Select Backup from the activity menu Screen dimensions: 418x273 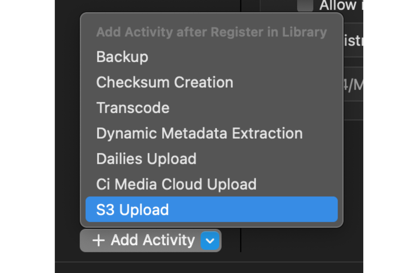122,57
